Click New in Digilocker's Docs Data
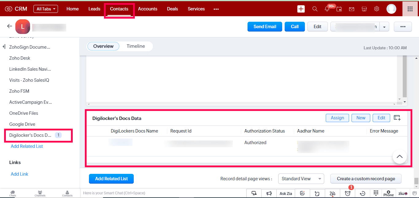Screen dimensions: 419x198 click(361, 118)
